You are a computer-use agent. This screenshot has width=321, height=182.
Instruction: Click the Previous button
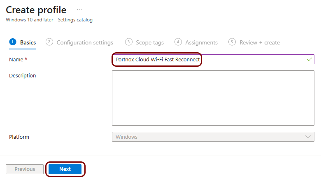coord(25,169)
